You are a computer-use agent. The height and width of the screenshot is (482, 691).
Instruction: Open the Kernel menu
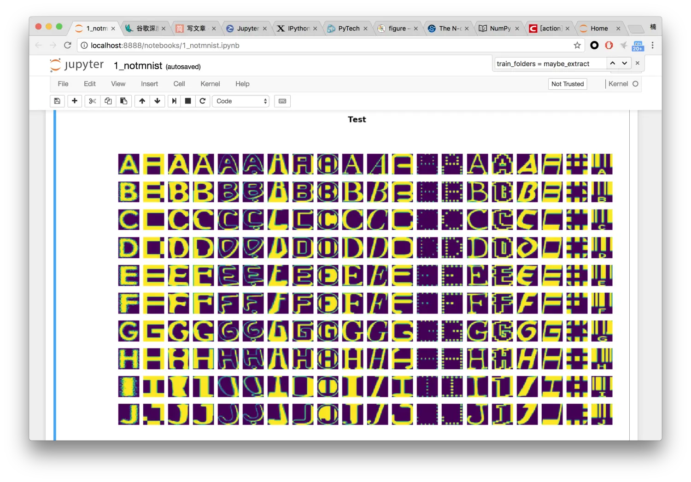coord(210,84)
